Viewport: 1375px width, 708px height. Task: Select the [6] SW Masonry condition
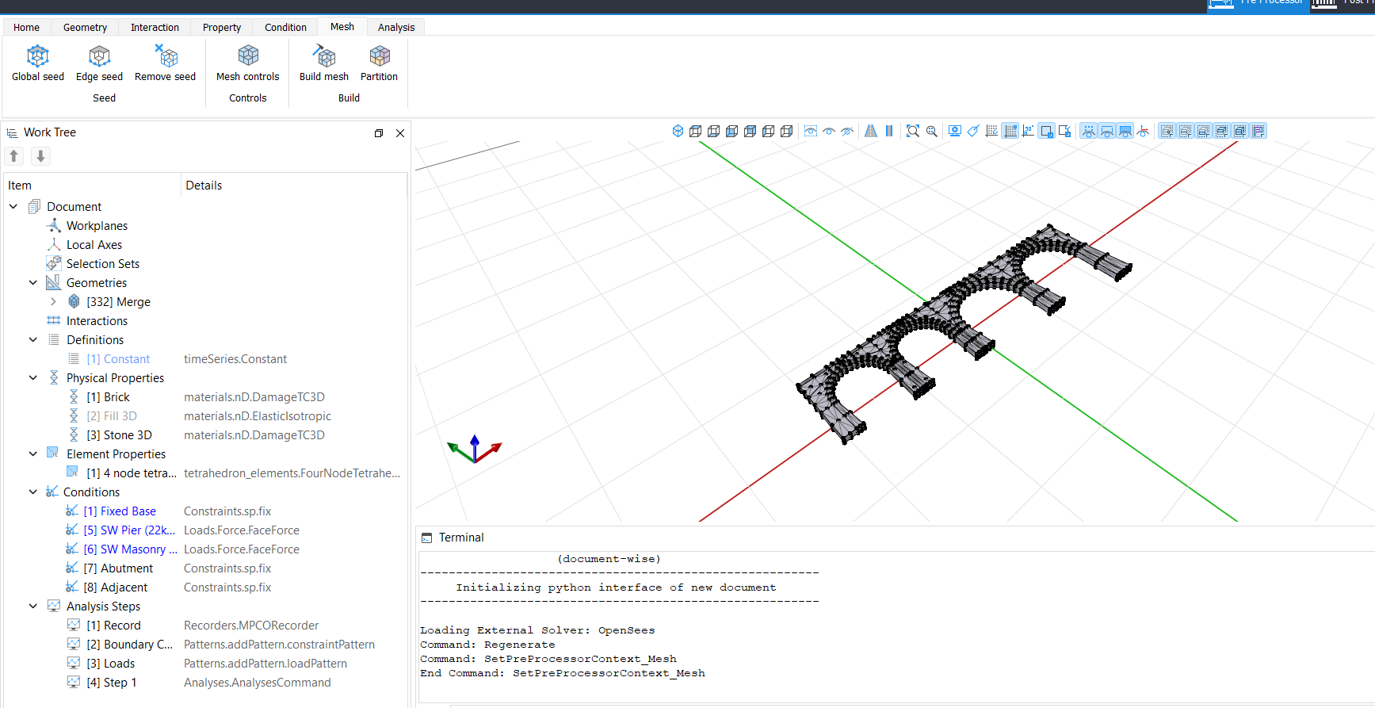coord(130,549)
